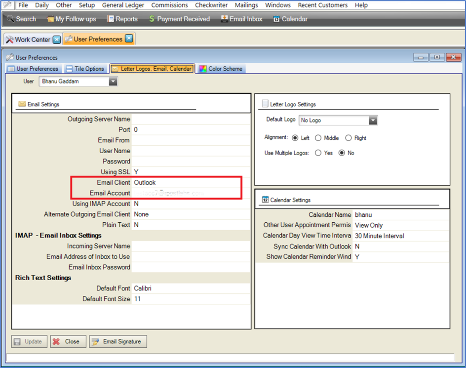Open the Email Inbox toolbar icon

[225, 19]
